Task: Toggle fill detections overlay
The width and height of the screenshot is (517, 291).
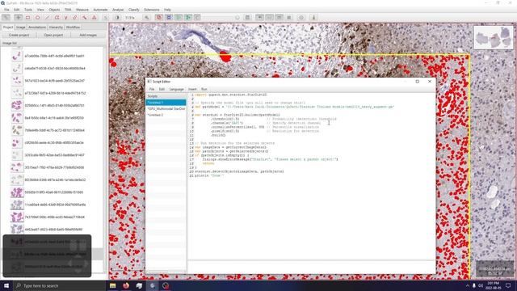Action: tap(188, 18)
